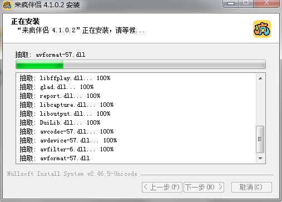The height and width of the screenshot is (202, 282).
Task: Click the 来疯 logo icon in header
Action: [262, 29]
